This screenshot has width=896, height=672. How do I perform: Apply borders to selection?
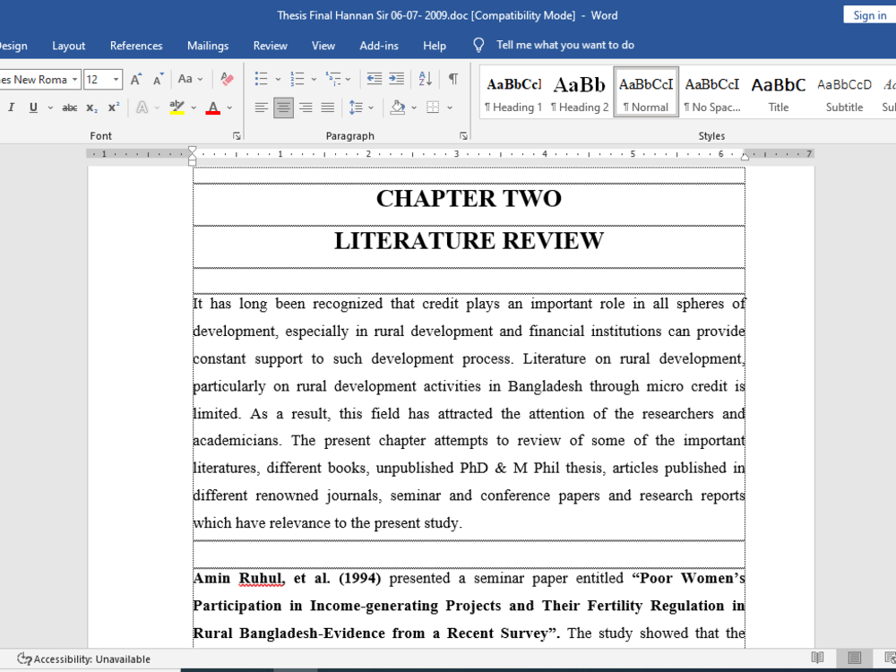[x=433, y=108]
